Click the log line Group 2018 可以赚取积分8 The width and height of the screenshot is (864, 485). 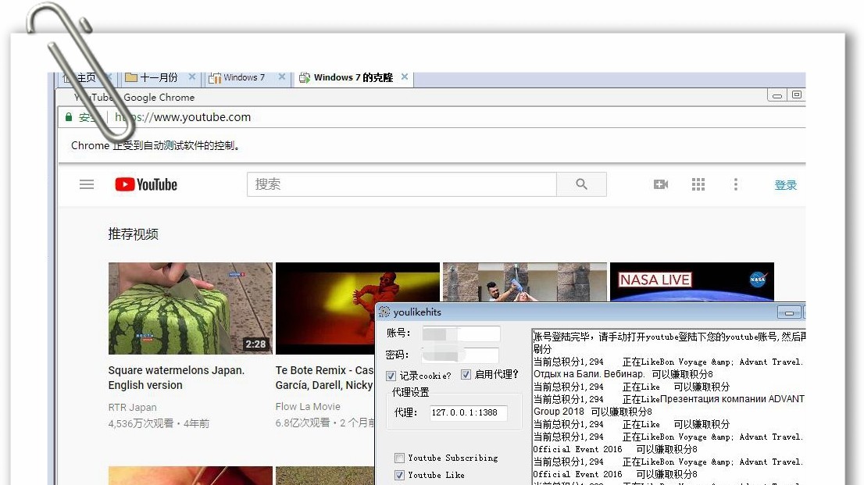pyautogui.click(x=593, y=412)
